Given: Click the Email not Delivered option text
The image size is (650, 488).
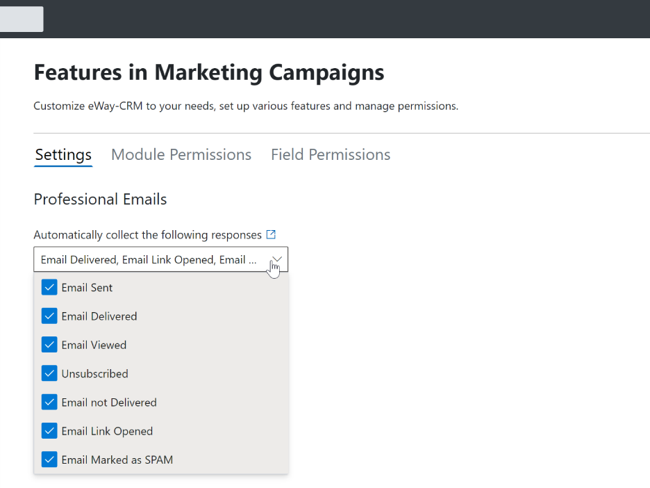Looking at the screenshot, I should [x=109, y=402].
